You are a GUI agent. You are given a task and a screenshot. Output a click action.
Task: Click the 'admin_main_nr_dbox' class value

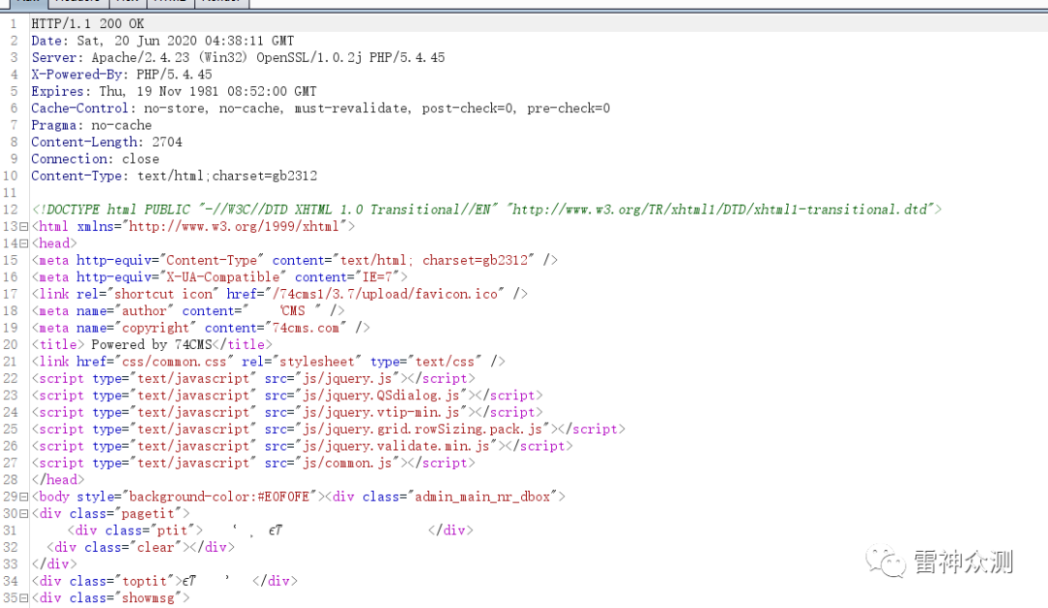[482, 497]
